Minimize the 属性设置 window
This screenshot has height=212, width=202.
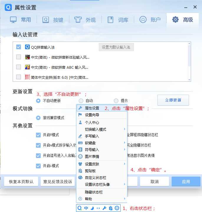point(186,8)
